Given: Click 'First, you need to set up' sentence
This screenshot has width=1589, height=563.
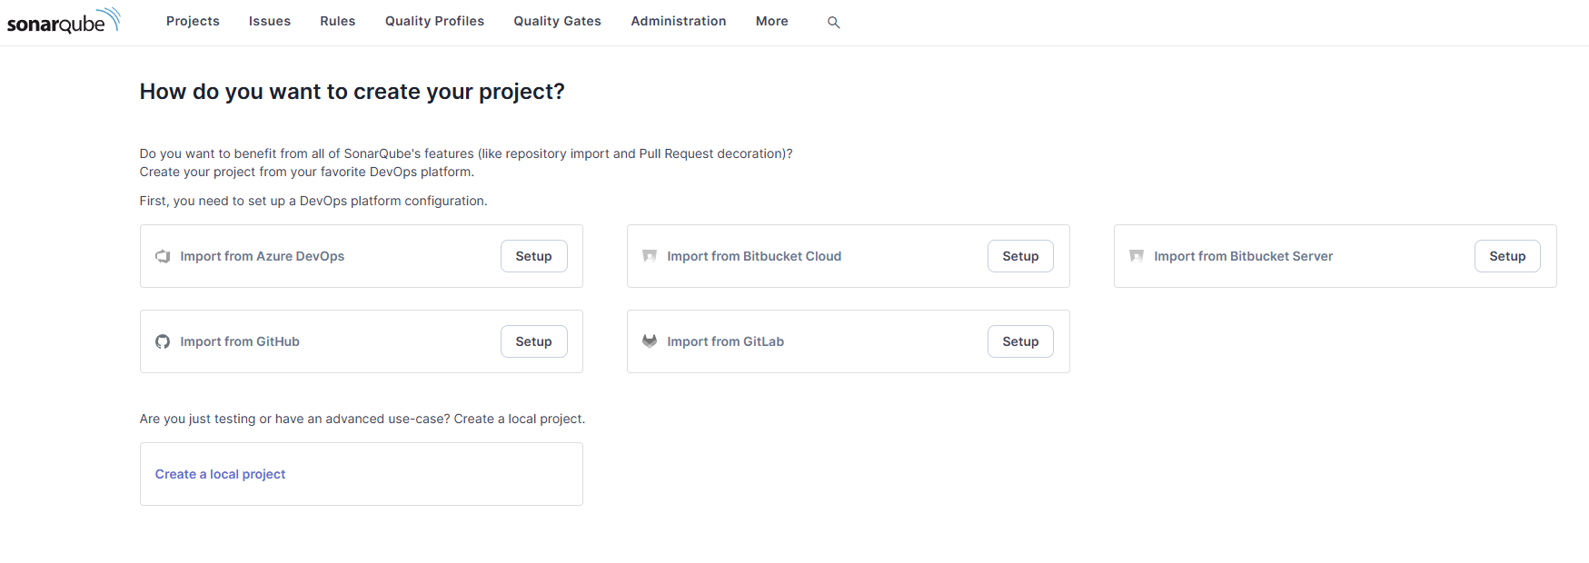Looking at the screenshot, I should tap(313, 201).
